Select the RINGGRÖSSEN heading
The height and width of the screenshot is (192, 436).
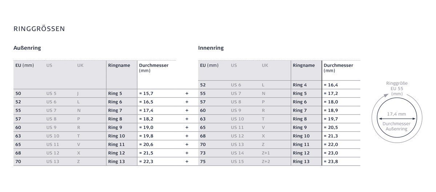coord(39,29)
